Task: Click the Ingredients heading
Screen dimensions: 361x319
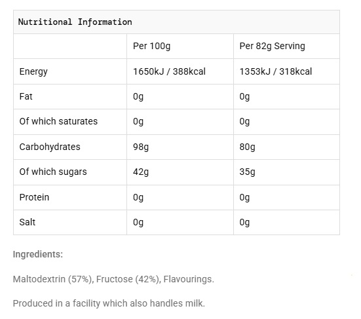Action: pyautogui.click(x=38, y=255)
